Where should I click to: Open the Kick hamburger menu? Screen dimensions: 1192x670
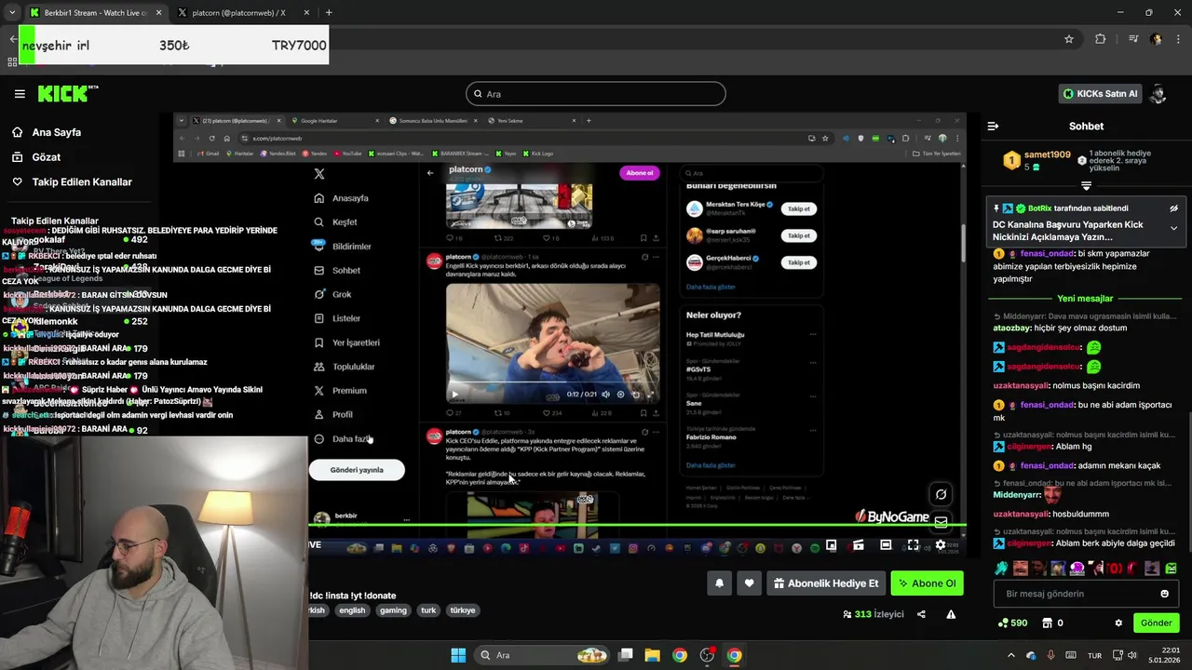(x=20, y=94)
